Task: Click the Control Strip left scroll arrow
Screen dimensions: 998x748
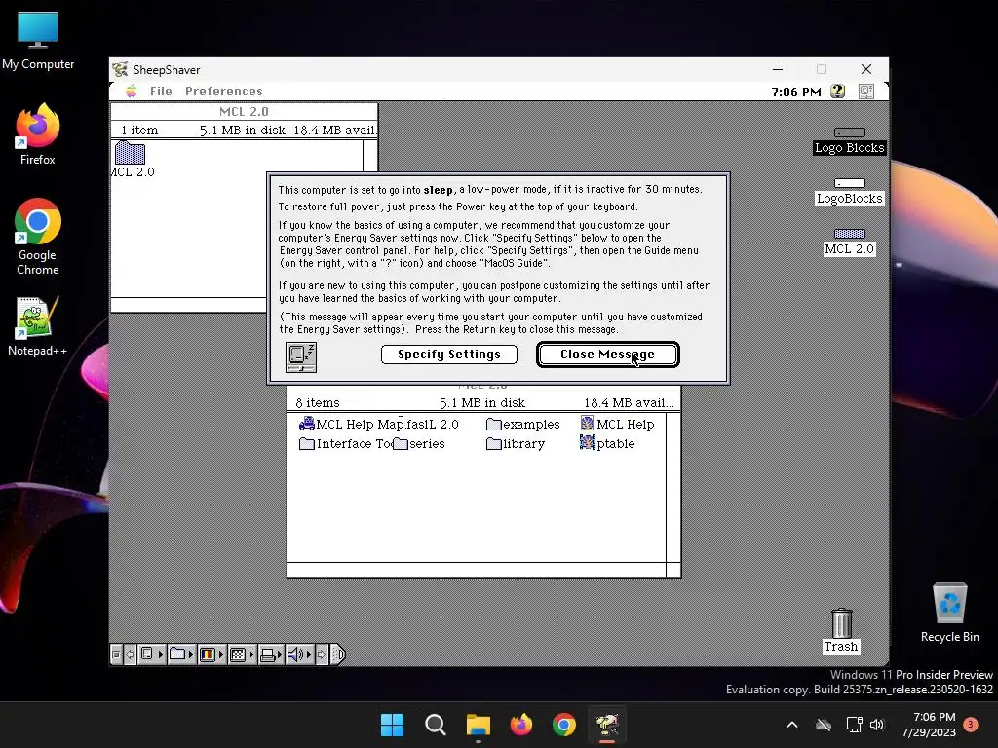Action: (x=130, y=654)
